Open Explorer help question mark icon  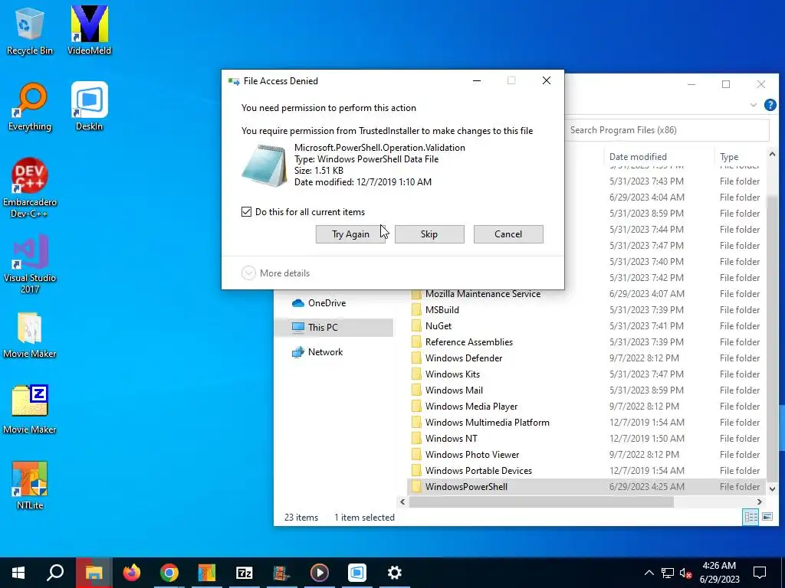coord(770,105)
